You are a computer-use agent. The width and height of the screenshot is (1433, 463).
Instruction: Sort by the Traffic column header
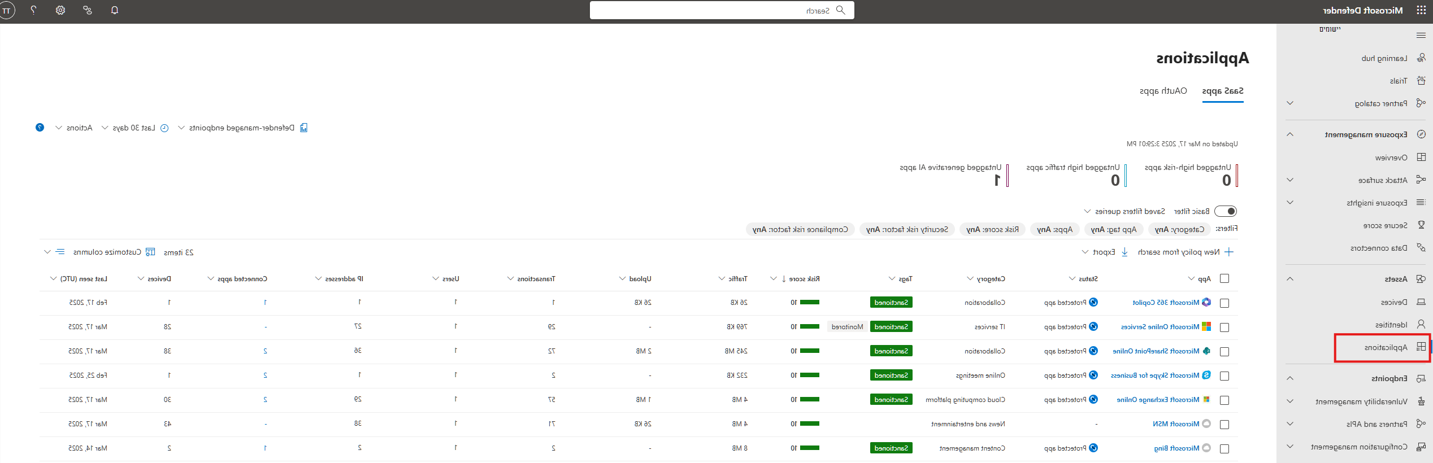pyautogui.click(x=737, y=278)
